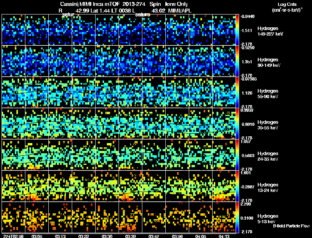Click the Log Cnts units label
Viewport: 312px width, 238px height.
[x=287, y=4]
